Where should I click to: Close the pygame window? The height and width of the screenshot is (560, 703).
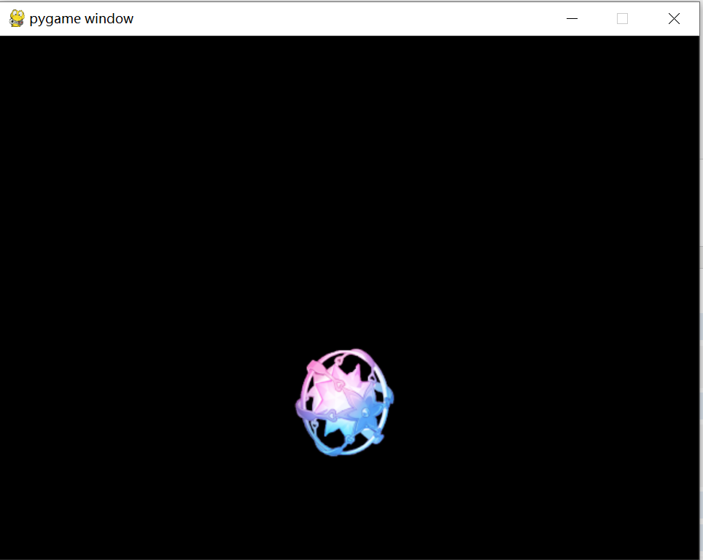[674, 19]
